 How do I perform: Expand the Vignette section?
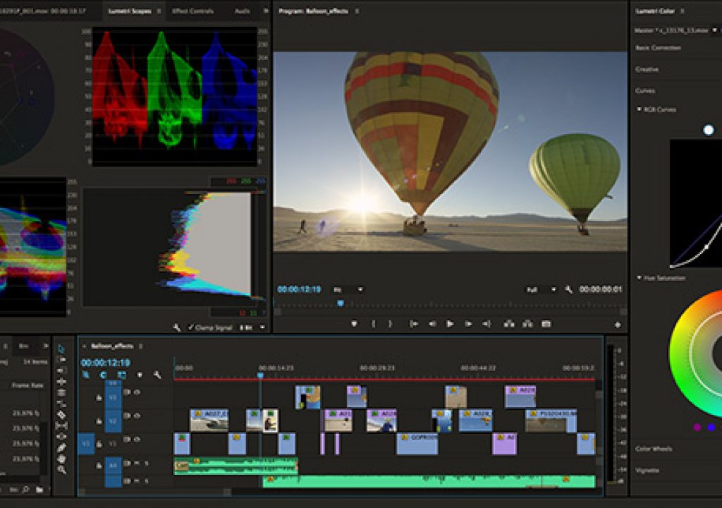(647, 471)
